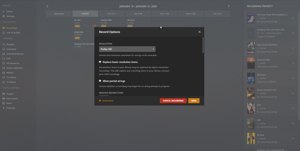The width and height of the screenshot is (300, 151).
Task: Open News under Online Content
Action: click(x=7, y=103)
